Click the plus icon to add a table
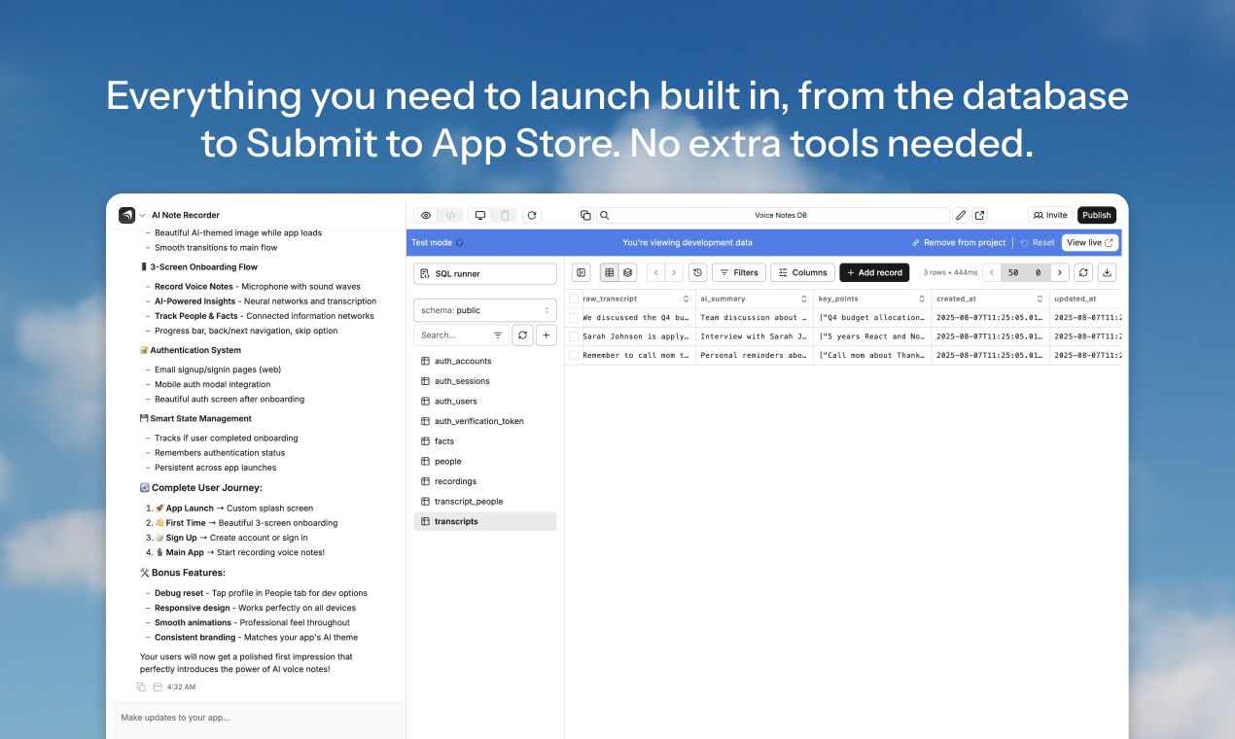This screenshot has width=1235, height=739. point(547,334)
